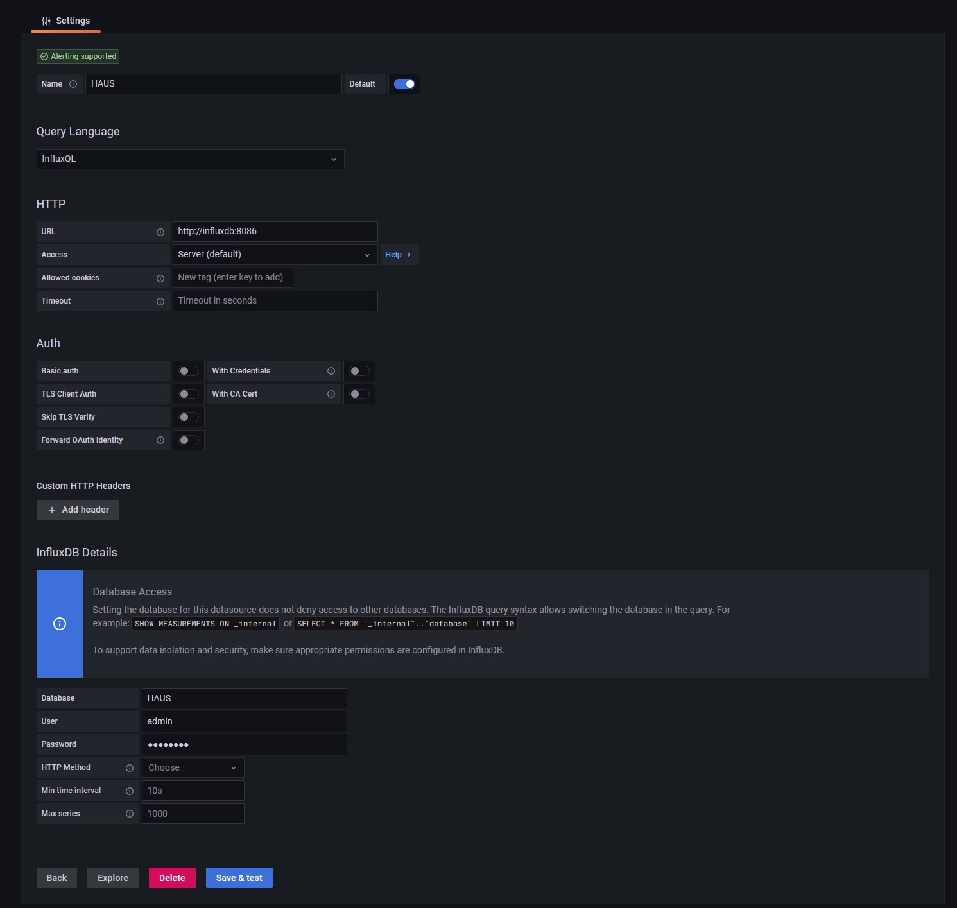The width and height of the screenshot is (957, 908).
Task: Select the Settings tab
Action: (65, 21)
